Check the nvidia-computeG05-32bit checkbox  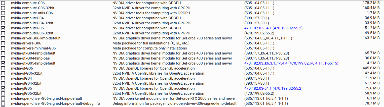point(3,33)
